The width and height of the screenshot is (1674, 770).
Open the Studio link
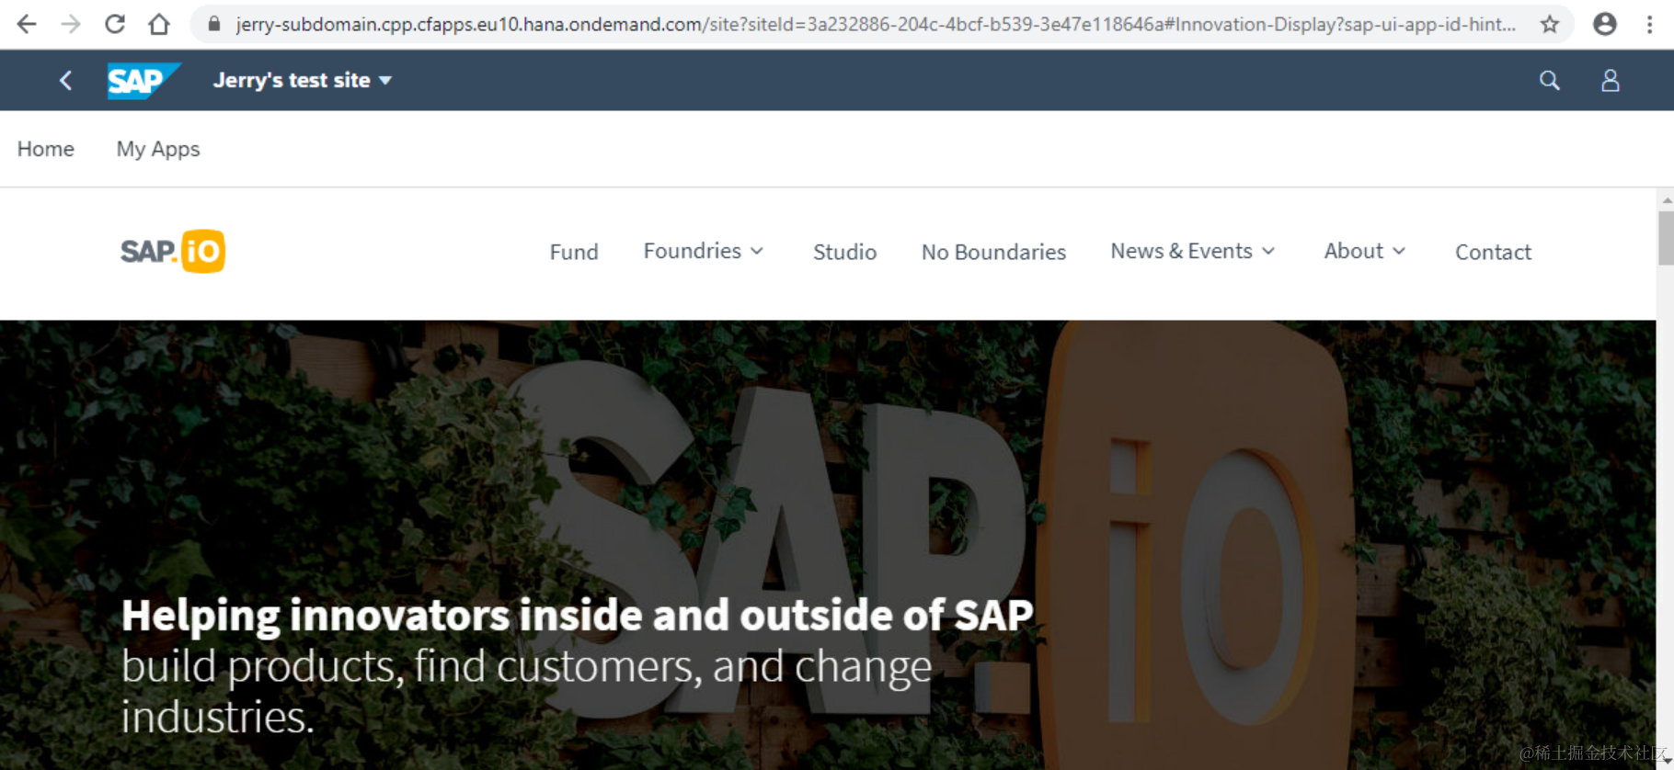coord(844,252)
